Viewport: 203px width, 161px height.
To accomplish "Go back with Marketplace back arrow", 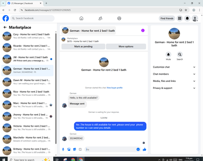I will [5, 27].
